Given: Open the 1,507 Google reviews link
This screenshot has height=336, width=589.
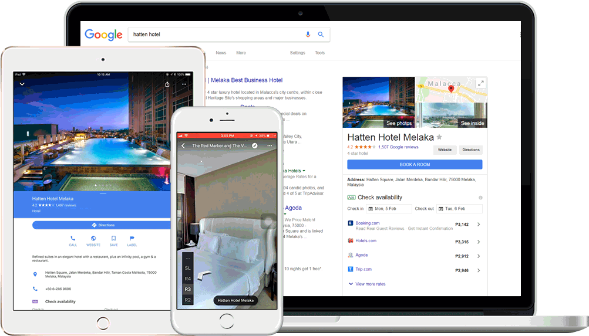Looking at the screenshot, I should pos(398,147).
